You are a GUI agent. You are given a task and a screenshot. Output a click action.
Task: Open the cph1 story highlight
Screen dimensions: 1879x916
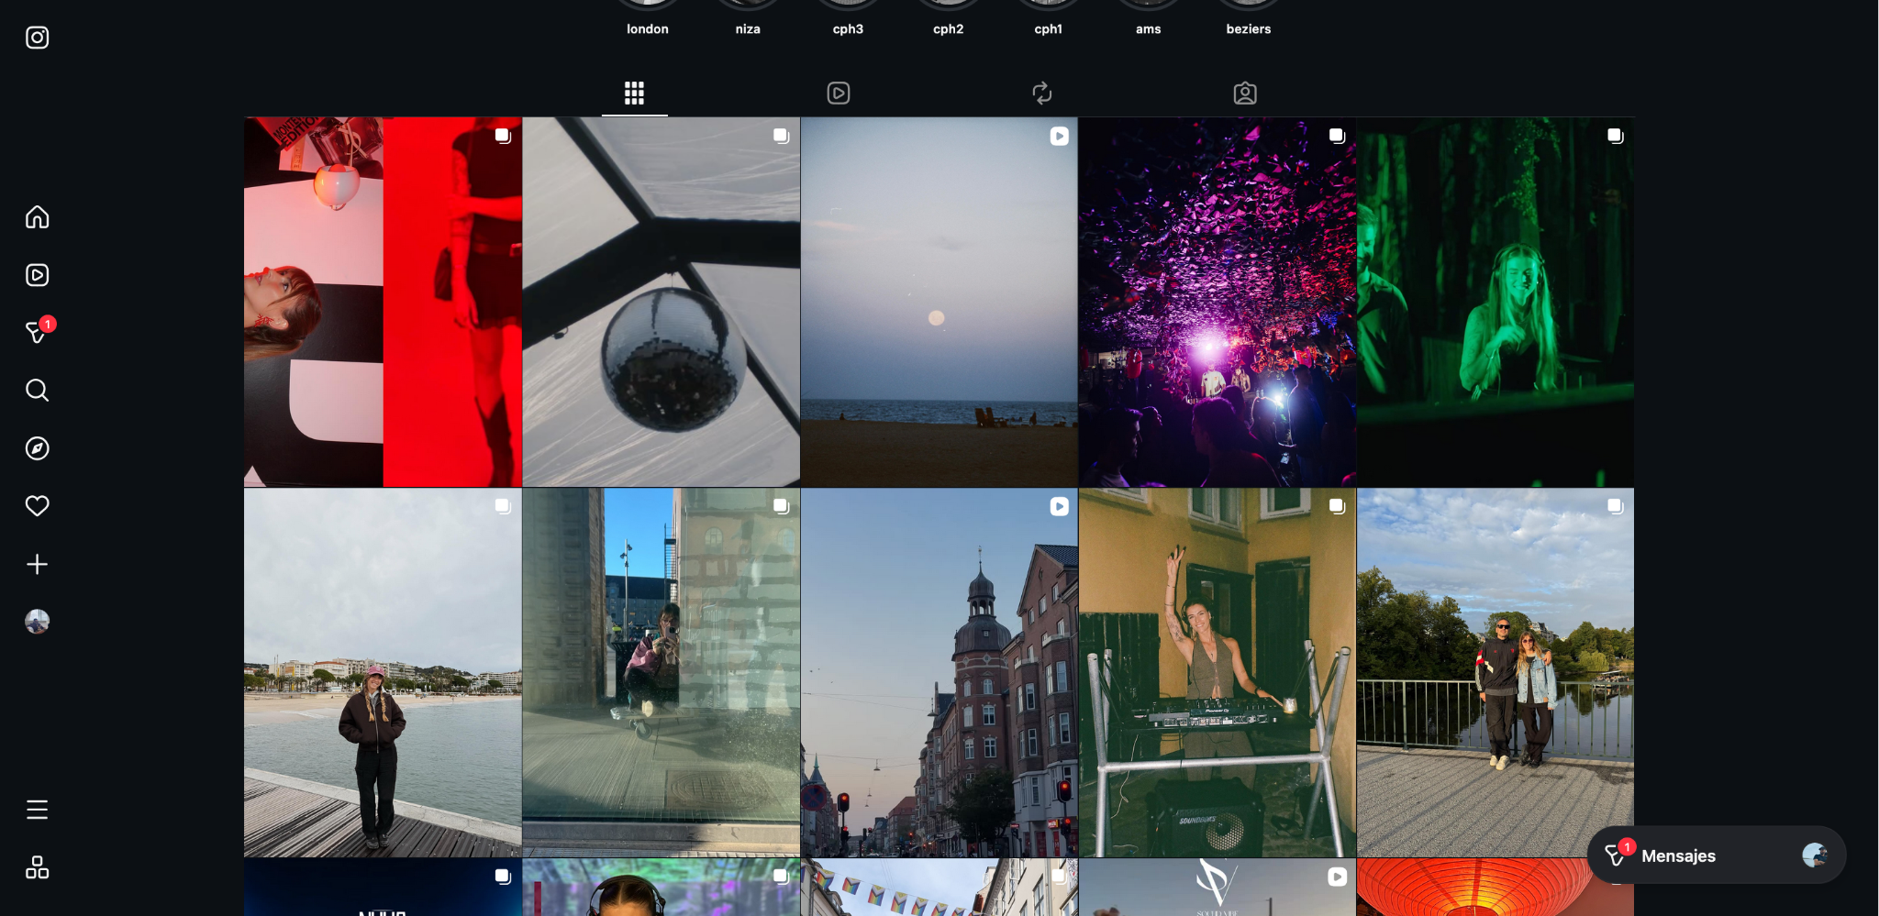(x=1049, y=18)
